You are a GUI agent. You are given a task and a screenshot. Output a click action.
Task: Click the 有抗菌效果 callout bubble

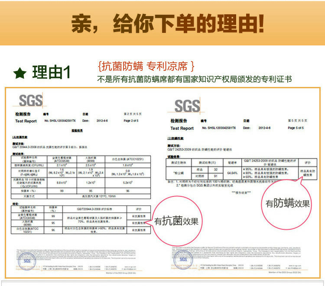176,221
